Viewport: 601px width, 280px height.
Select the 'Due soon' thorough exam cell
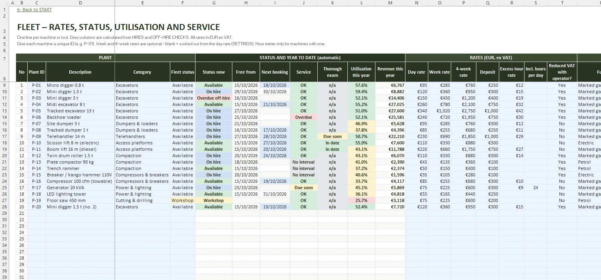pos(333,136)
